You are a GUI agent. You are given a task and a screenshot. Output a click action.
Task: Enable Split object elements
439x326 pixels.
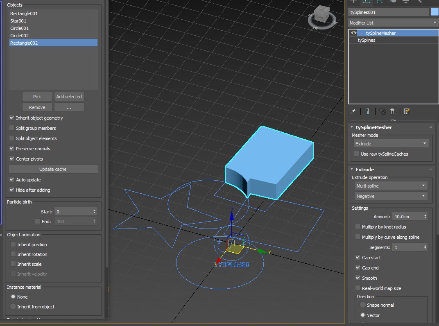pos(12,138)
